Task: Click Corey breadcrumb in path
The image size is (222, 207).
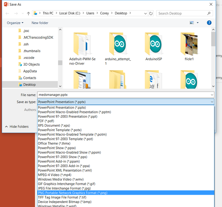Action: (x=104, y=13)
